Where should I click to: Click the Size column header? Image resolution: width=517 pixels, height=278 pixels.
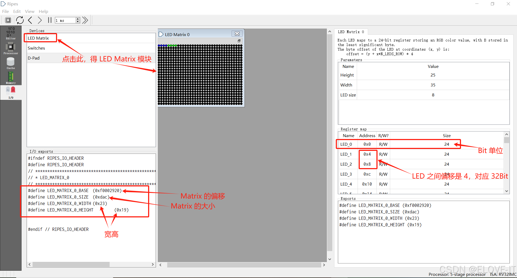click(x=447, y=136)
